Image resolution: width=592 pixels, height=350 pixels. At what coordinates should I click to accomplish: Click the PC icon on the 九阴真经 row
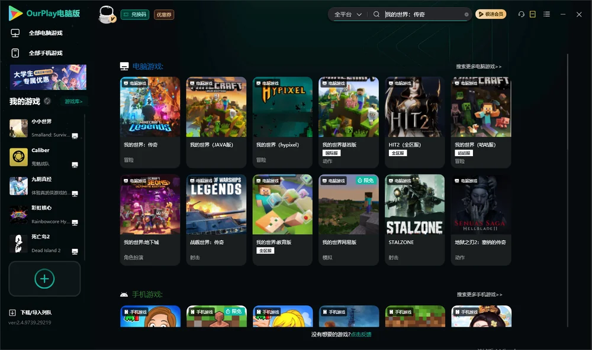pyautogui.click(x=75, y=193)
